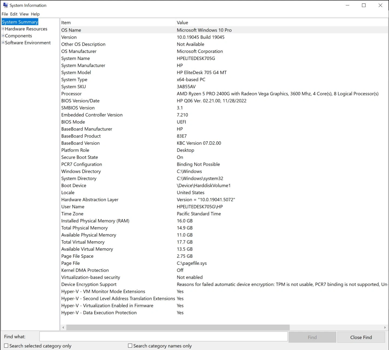This screenshot has width=389, height=350.
Task: Select the Kernel DMA Protection row
Action: (224, 270)
